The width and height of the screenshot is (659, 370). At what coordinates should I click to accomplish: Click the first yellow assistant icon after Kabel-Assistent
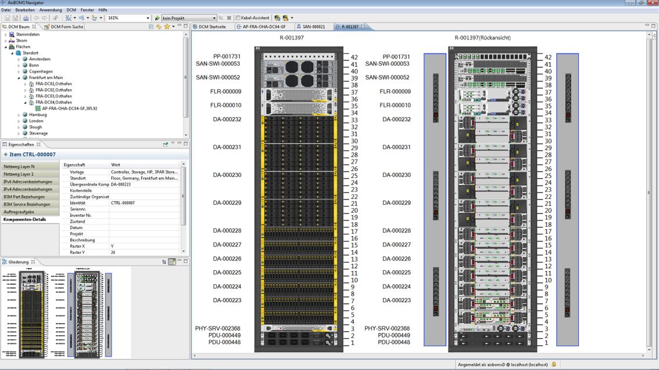coord(277,18)
